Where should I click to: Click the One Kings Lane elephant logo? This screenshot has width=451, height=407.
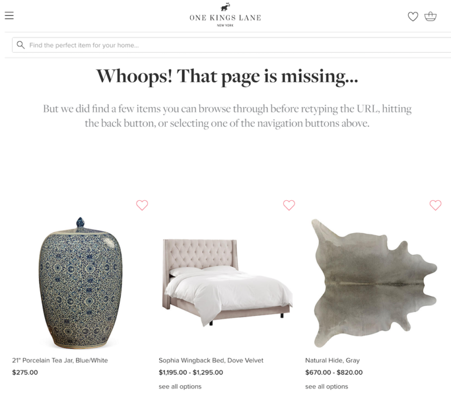pyautogui.click(x=225, y=7)
